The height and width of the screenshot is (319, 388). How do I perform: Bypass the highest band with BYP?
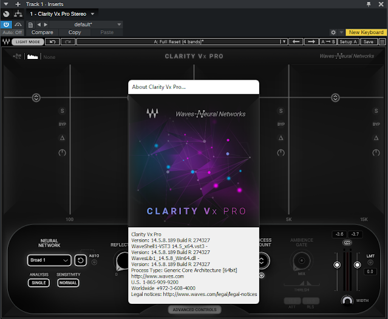coord(376,125)
